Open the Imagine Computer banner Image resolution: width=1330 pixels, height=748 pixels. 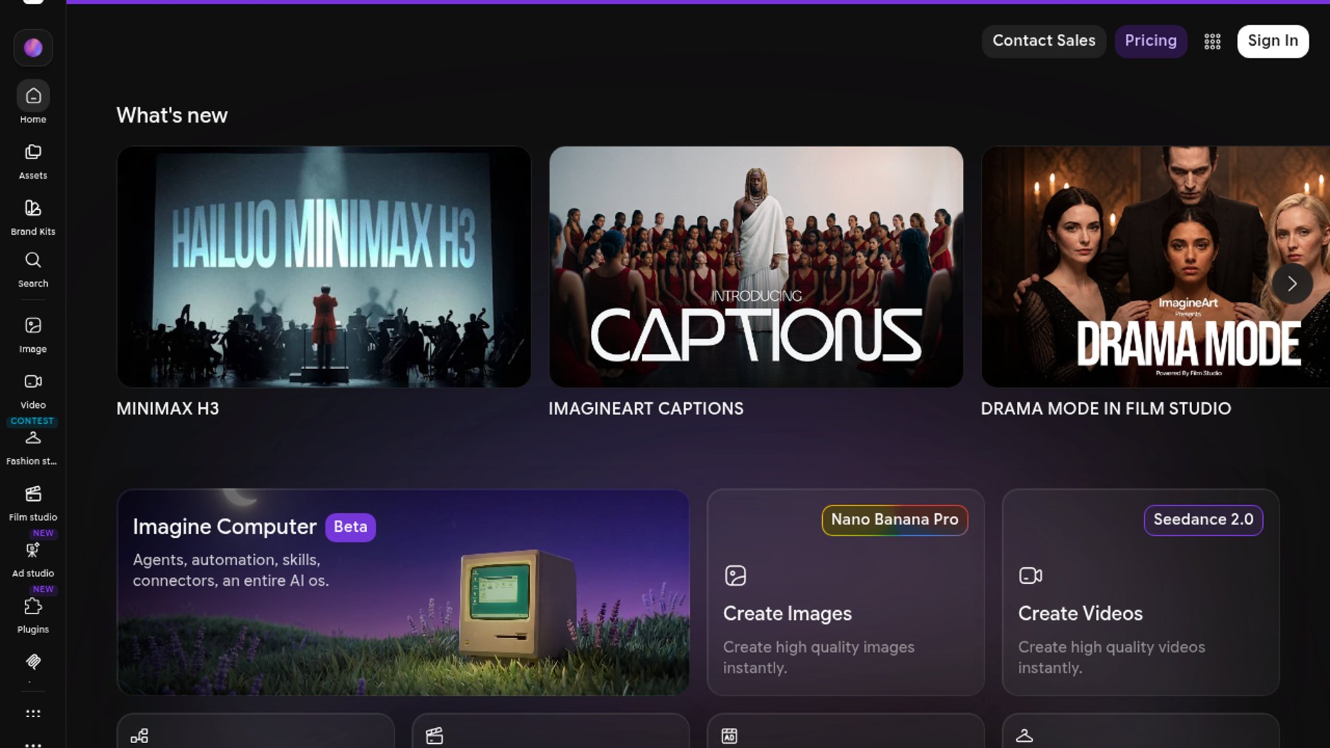coord(403,593)
